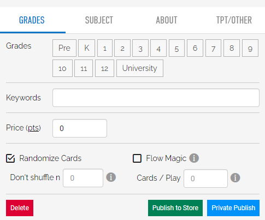The height and width of the screenshot is (220, 265).
Task: Enable the Flow Magic checkbox
Action: pos(137,158)
